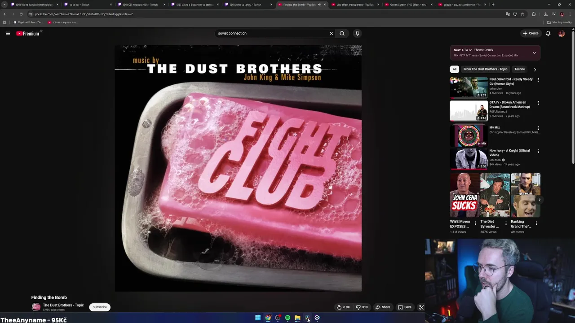Image resolution: width=575 pixels, height=323 pixels.
Task: Open the Všechny záložky bookmarks folder
Action: click(559, 22)
